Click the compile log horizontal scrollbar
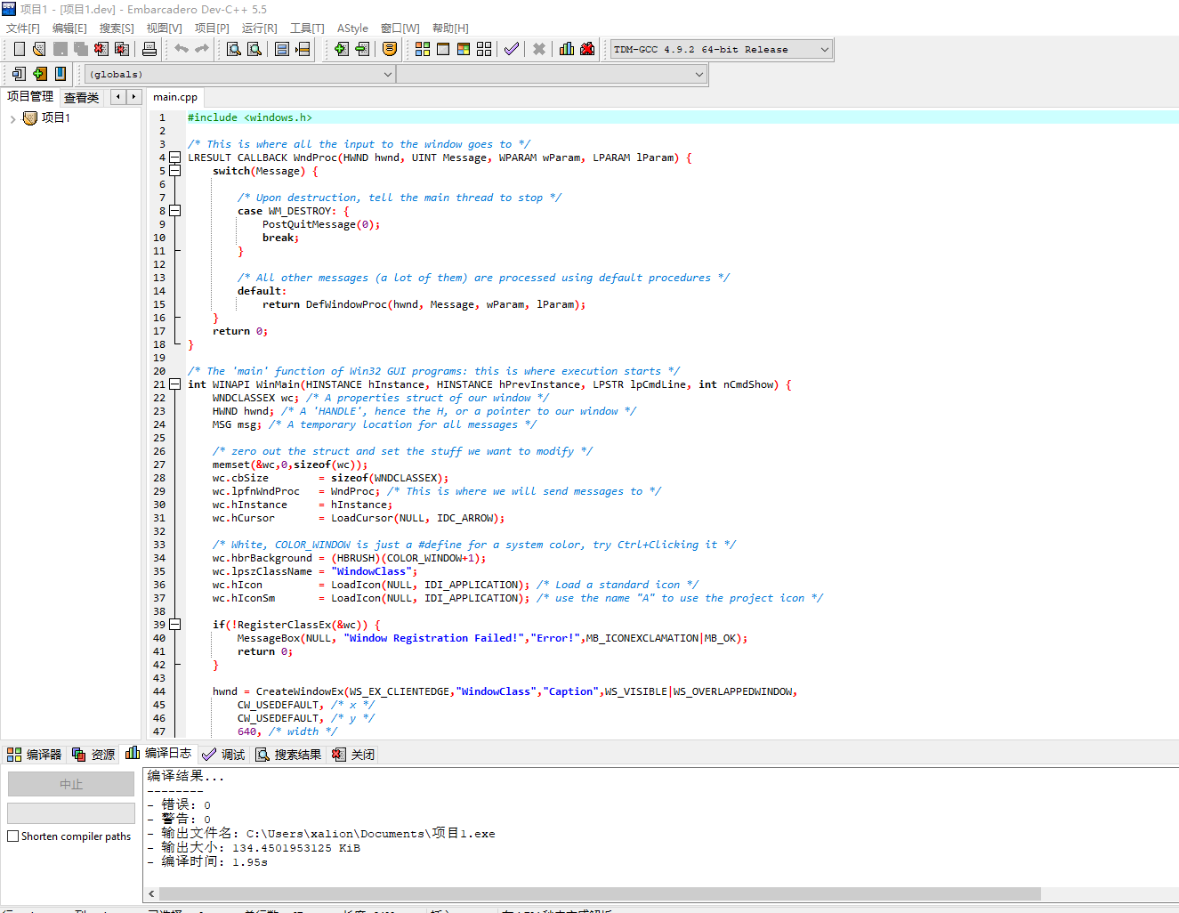The image size is (1179, 913). point(601,893)
